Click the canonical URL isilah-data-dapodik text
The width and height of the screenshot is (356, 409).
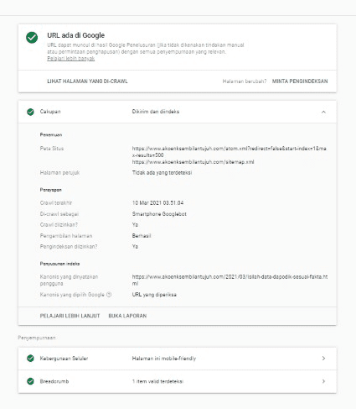[x=230, y=280]
